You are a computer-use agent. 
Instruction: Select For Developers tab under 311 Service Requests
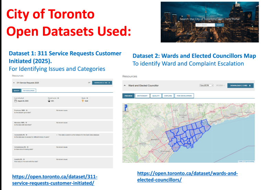29,91
